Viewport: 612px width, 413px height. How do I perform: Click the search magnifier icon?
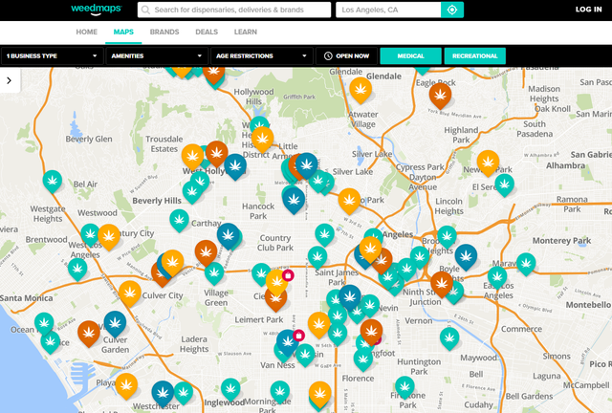145,10
